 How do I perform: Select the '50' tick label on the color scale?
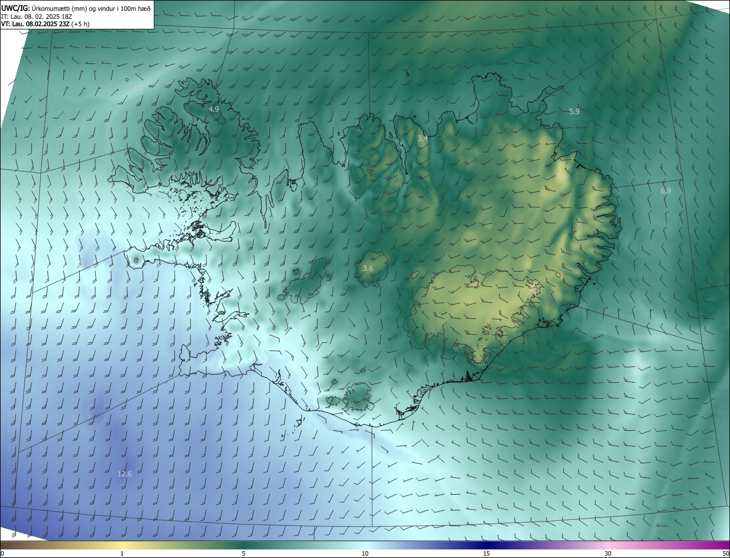coord(725,553)
